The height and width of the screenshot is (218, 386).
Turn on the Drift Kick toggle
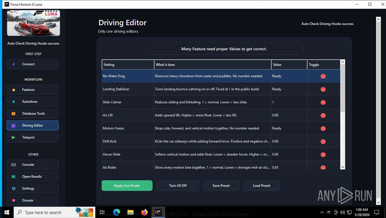point(323,142)
